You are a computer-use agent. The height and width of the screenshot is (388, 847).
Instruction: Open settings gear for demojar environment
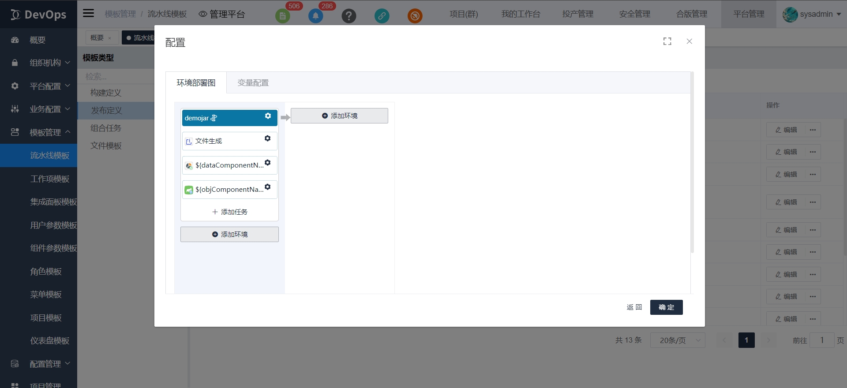coord(268,116)
